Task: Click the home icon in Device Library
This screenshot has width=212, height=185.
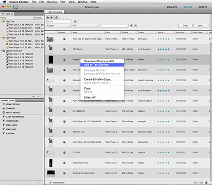Action: 57,17
